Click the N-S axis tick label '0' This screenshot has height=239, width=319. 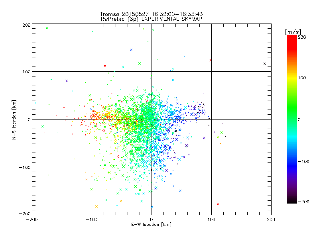click(29, 119)
